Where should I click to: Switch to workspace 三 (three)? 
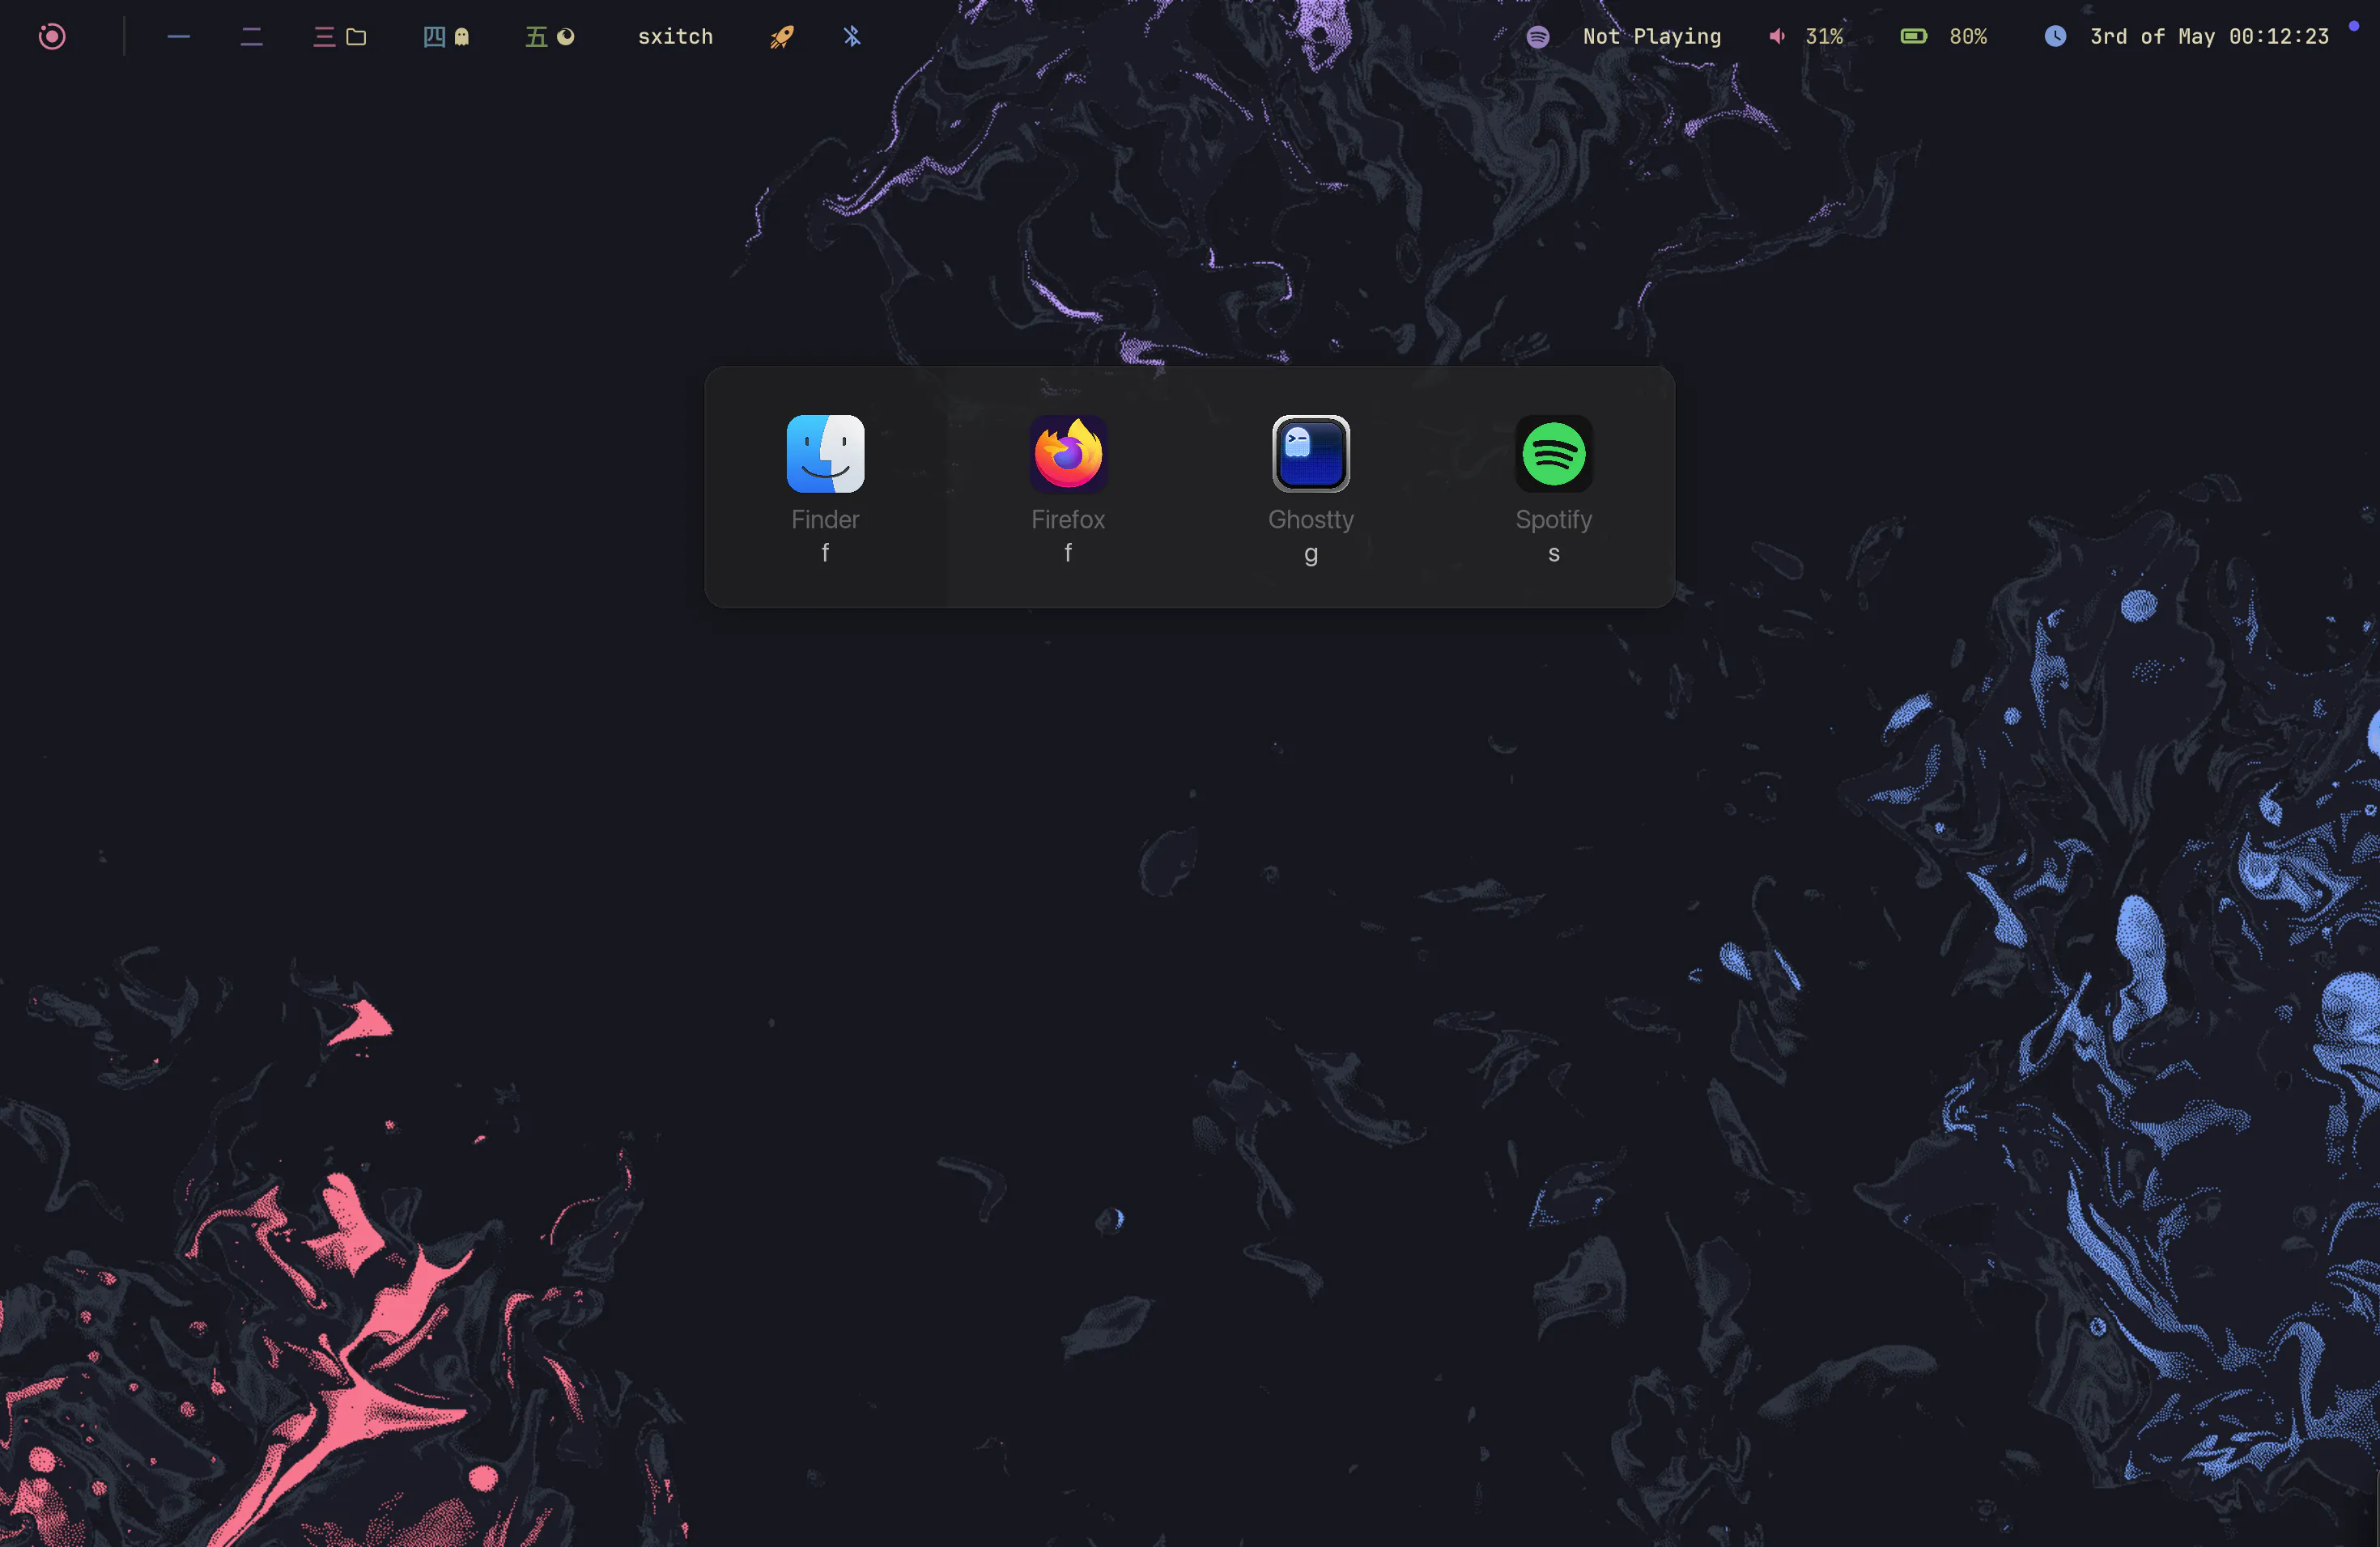[x=324, y=37]
